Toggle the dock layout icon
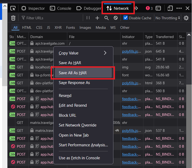This screenshot has width=192, height=168. tap(158, 8)
